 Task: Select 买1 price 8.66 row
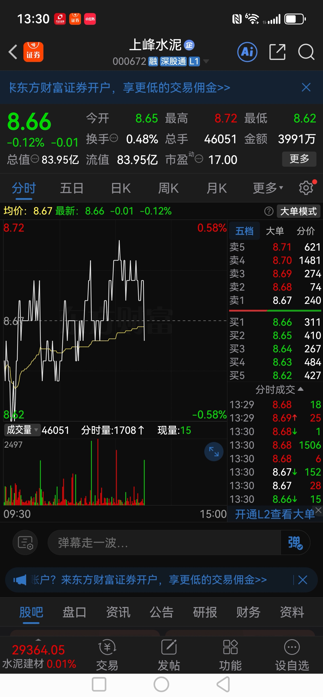[275, 322]
